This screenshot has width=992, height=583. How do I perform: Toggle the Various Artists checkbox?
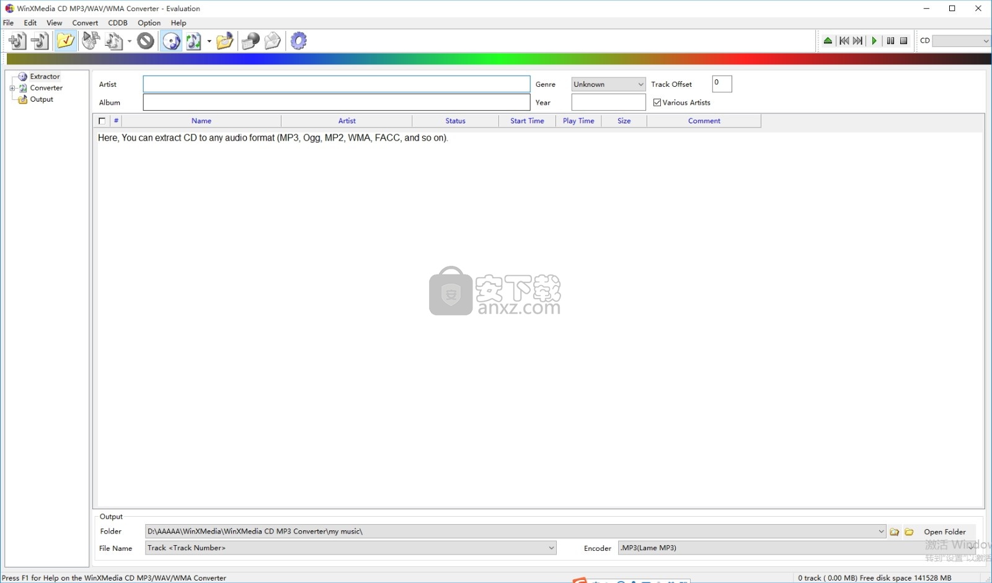(657, 103)
